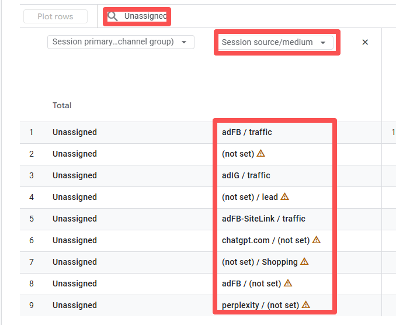The image size is (396, 325).
Task: Open the Session source/medium dropdown
Action: (275, 43)
